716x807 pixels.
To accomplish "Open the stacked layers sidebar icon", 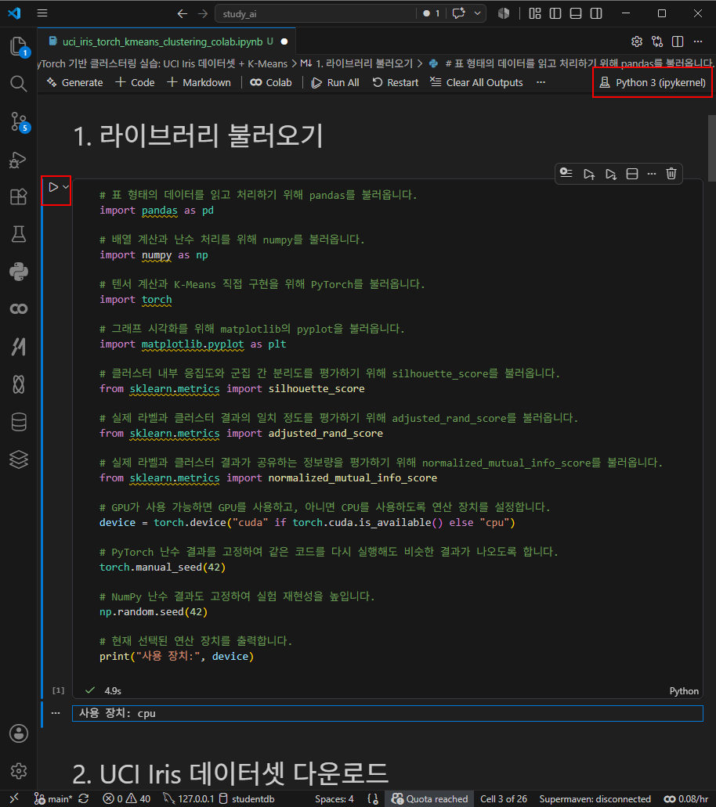I will 19,459.
